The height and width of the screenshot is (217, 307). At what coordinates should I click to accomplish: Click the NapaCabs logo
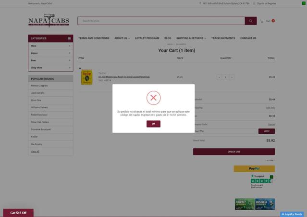49,20
